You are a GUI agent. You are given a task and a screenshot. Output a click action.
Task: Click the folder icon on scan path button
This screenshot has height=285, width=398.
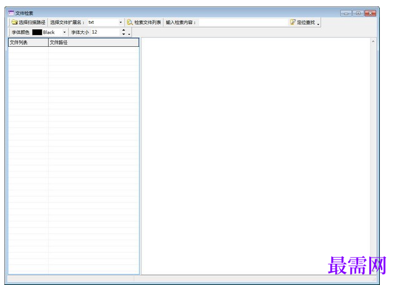[14, 22]
